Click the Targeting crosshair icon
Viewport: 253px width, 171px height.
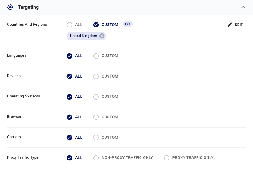(x=10, y=7)
